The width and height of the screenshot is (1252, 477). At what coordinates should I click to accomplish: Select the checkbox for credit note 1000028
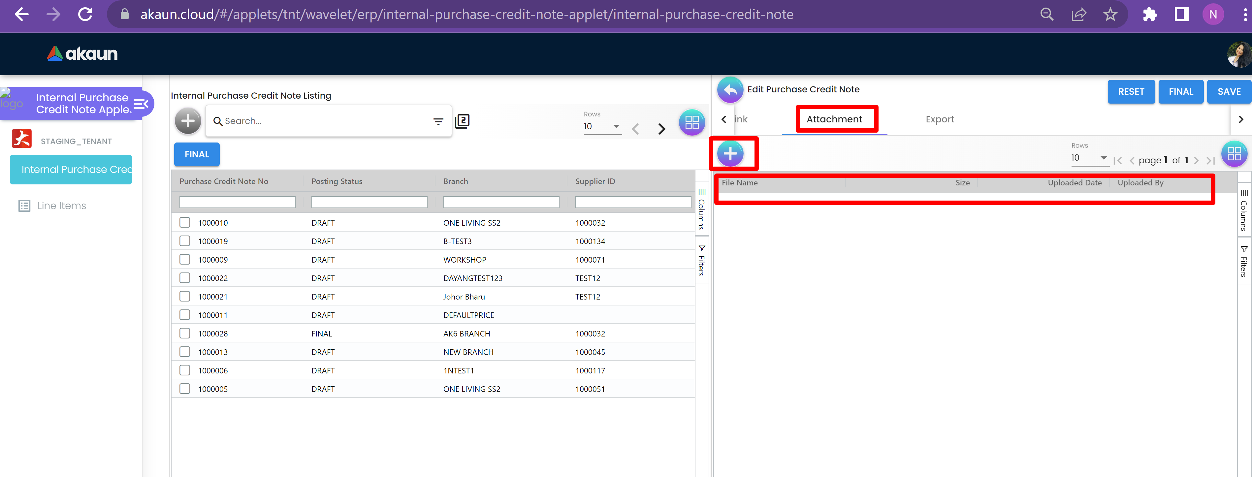tap(185, 333)
